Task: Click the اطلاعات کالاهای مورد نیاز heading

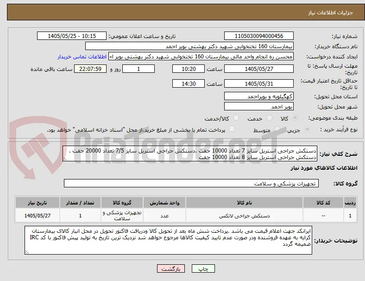Action: click(324, 168)
